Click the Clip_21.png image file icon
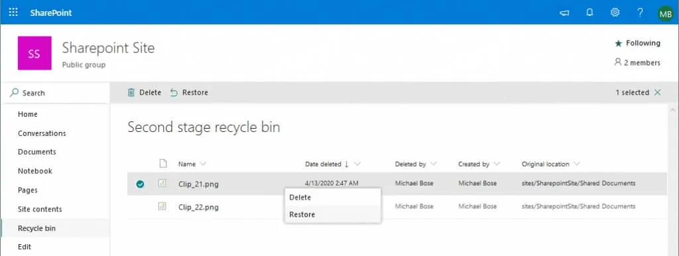Viewport: 679px width, 256px height. point(162,183)
